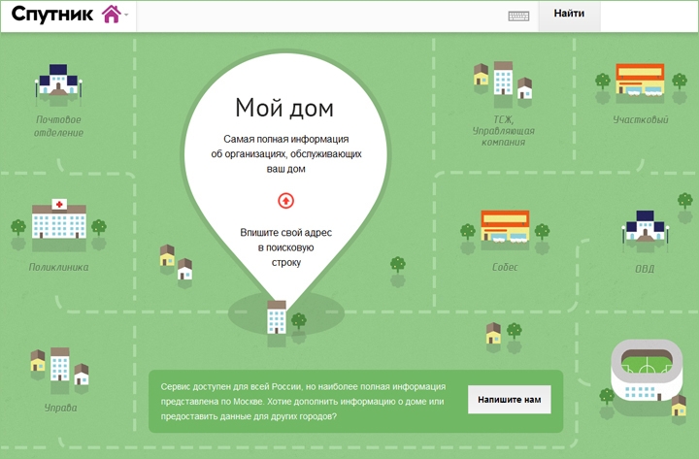Click the ОВД text label
699x459 pixels.
pyautogui.click(x=645, y=269)
